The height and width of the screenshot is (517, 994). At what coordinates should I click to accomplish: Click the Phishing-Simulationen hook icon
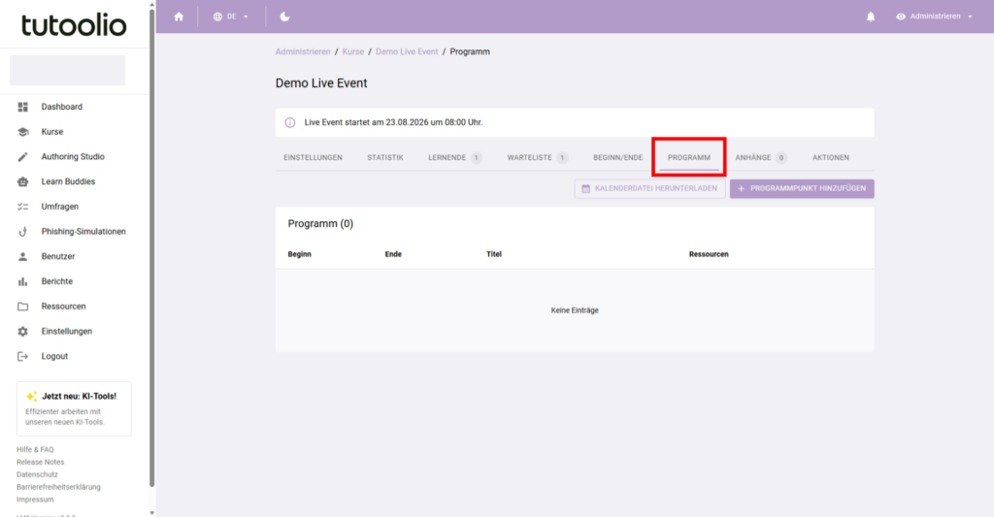23,231
